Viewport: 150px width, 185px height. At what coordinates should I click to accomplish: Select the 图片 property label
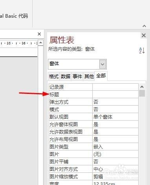click(71, 154)
